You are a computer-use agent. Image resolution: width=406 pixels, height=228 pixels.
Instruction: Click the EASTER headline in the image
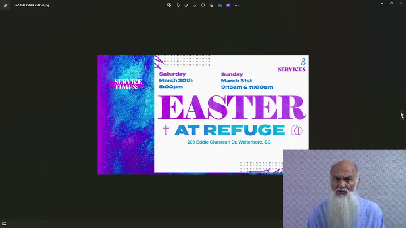click(232, 107)
